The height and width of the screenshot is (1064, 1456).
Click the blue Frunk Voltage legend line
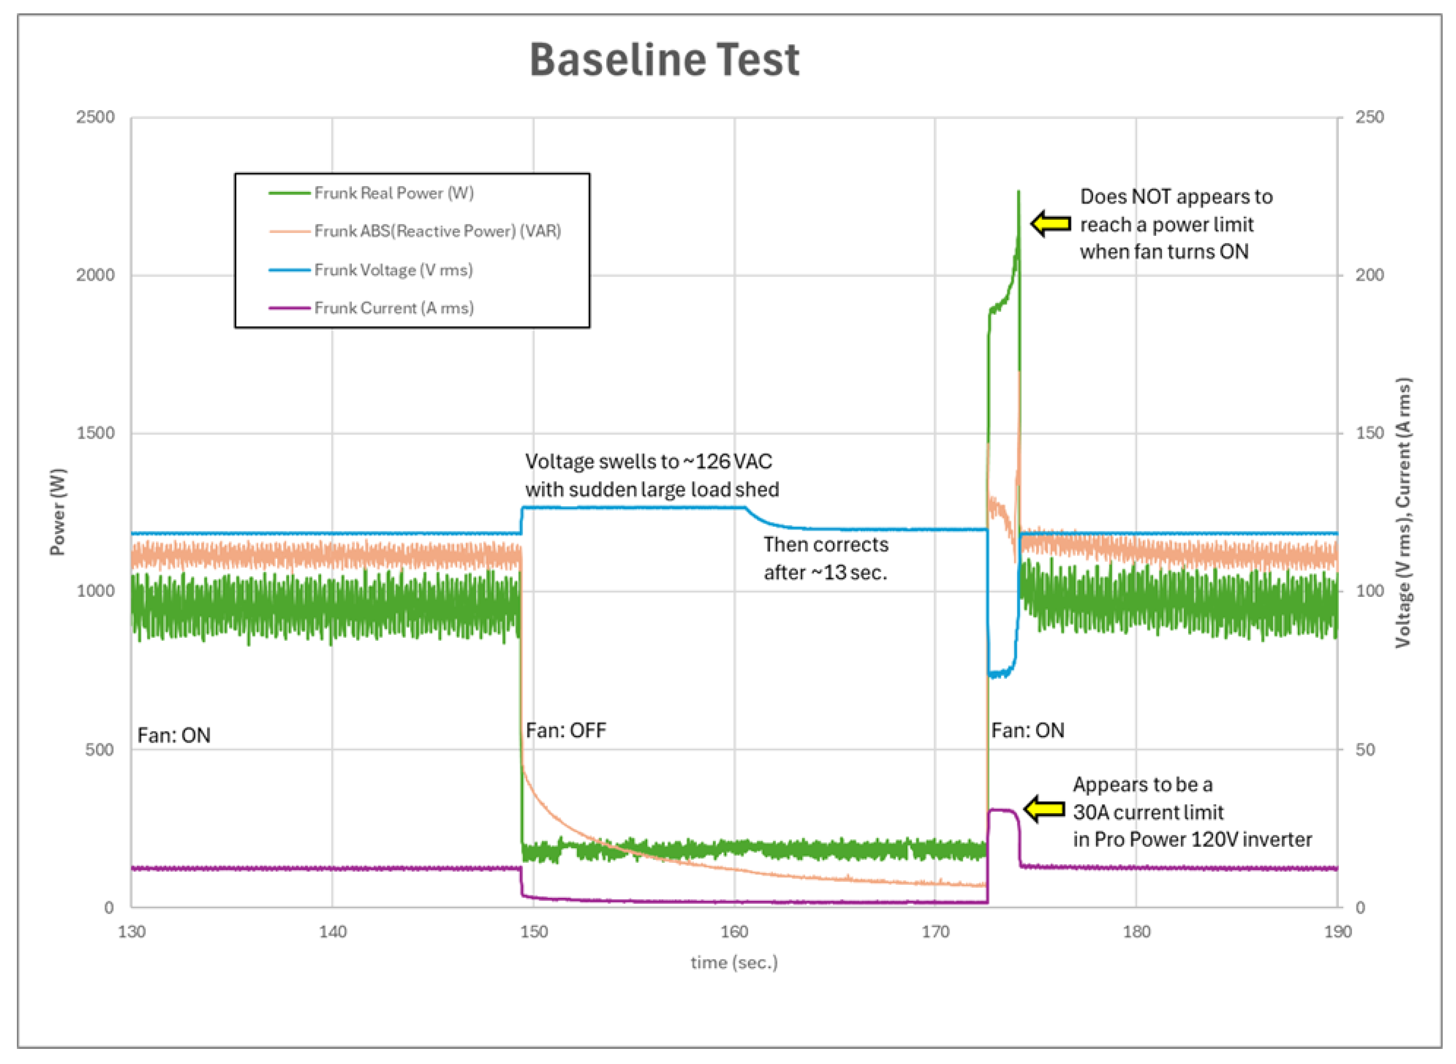[x=289, y=270]
